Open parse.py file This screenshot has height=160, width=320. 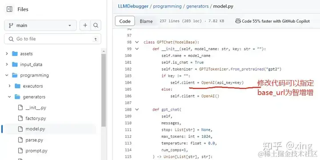click(34, 140)
